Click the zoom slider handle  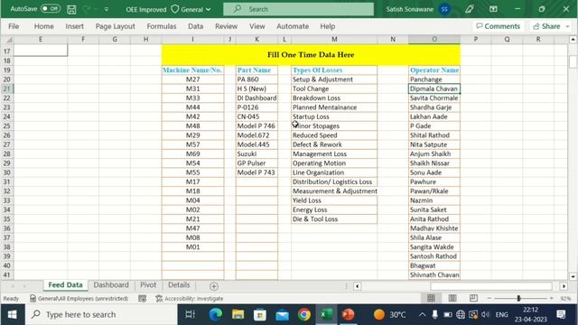518,298
